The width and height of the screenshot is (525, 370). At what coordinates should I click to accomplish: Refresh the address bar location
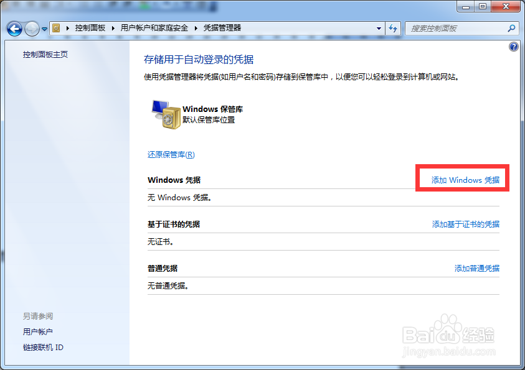coord(393,29)
